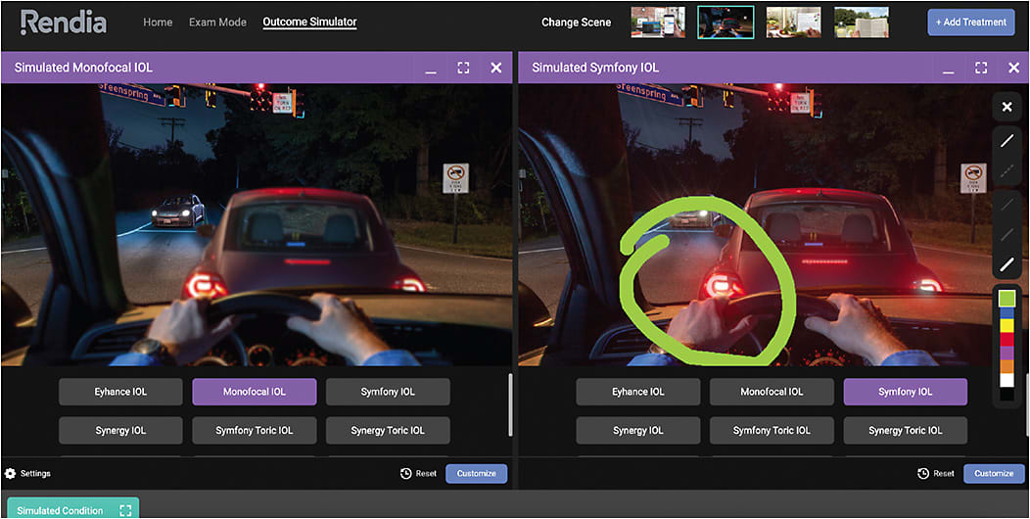This screenshot has height=519, width=1030.
Task: Click the Add Treatment button
Action: (971, 23)
